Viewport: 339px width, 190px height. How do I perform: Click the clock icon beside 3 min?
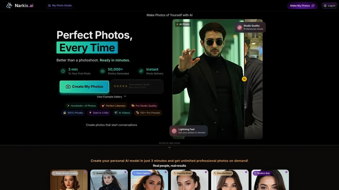(x=63, y=71)
